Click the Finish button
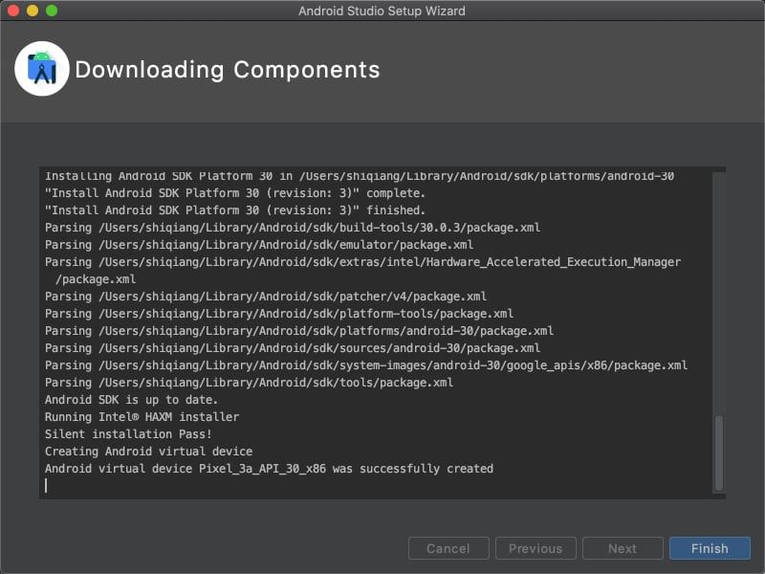 [x=710, y=548]
